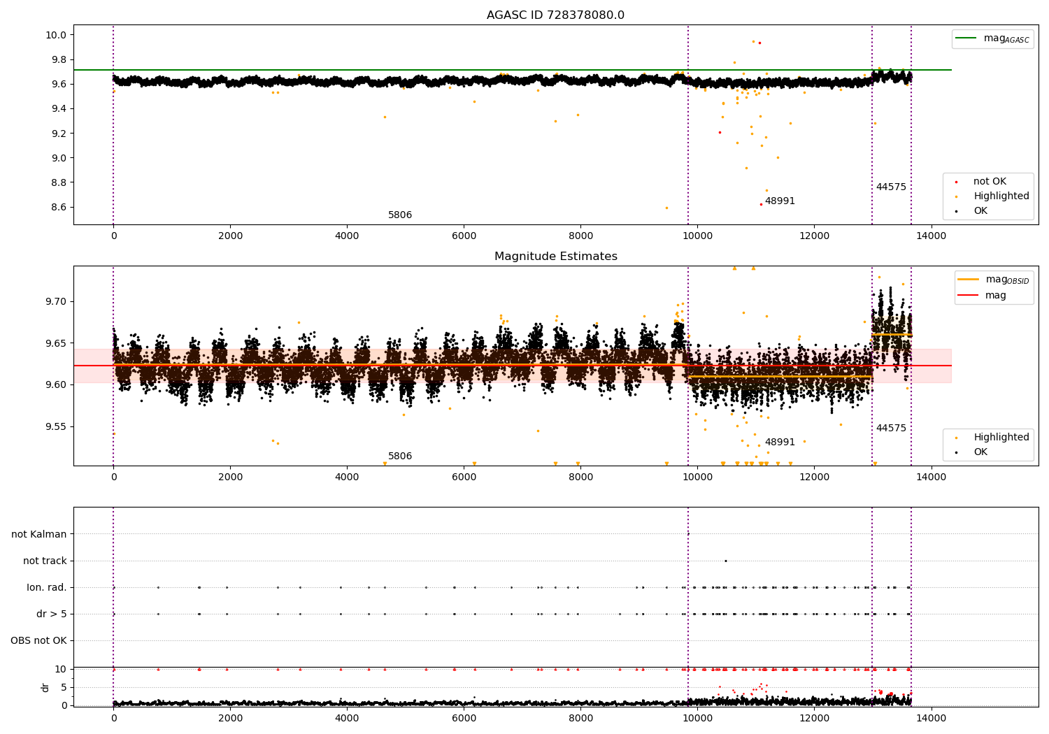The height and width of the screenshot is (734, 1049).
Task: Click the '5806' annotation in the top plot
Action: (x=400, y=215)
